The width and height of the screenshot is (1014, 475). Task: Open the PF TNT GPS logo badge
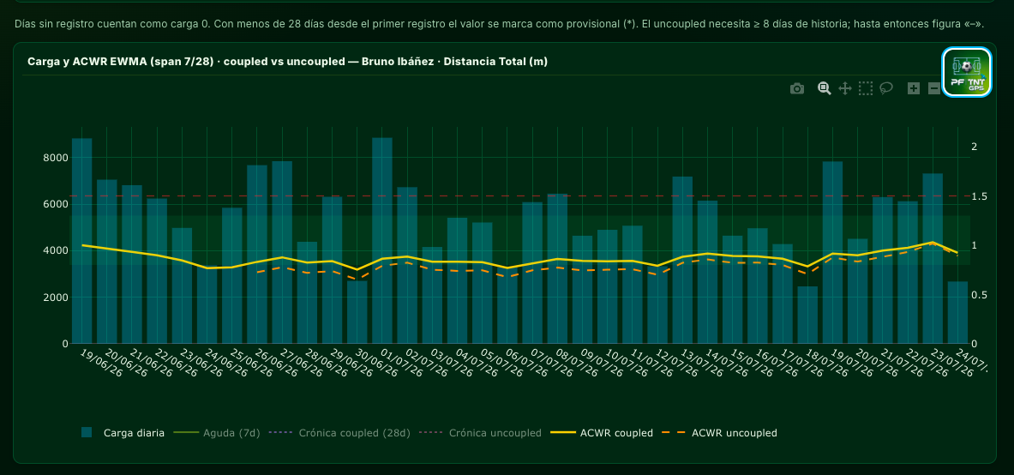pyautogui.click(x=967, y=73)
